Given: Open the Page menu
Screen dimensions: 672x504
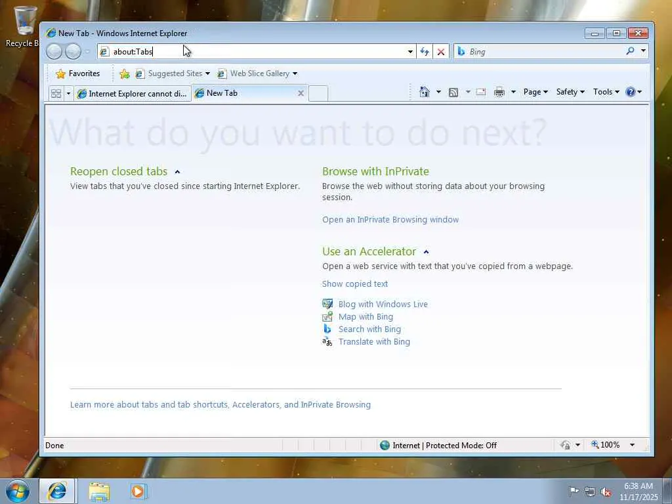Looking at the screenshot, I should coord(535,92).
